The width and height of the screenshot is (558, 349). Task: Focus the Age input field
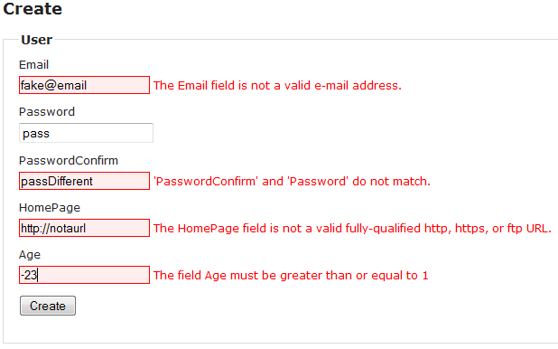point(84,275)
